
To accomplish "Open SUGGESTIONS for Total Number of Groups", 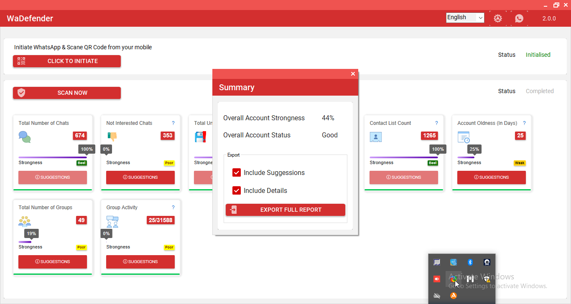I will click(x=53, y=262).
